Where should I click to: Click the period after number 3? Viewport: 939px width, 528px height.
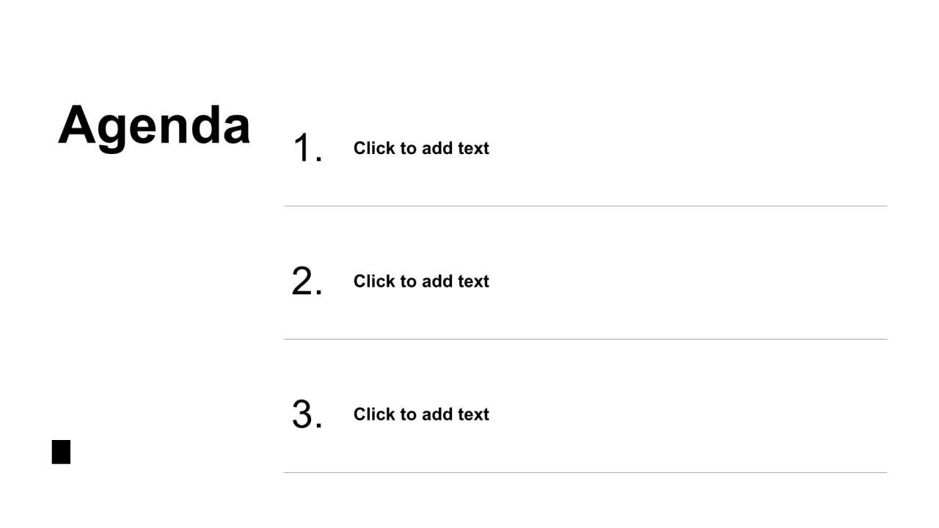(318, 427)
